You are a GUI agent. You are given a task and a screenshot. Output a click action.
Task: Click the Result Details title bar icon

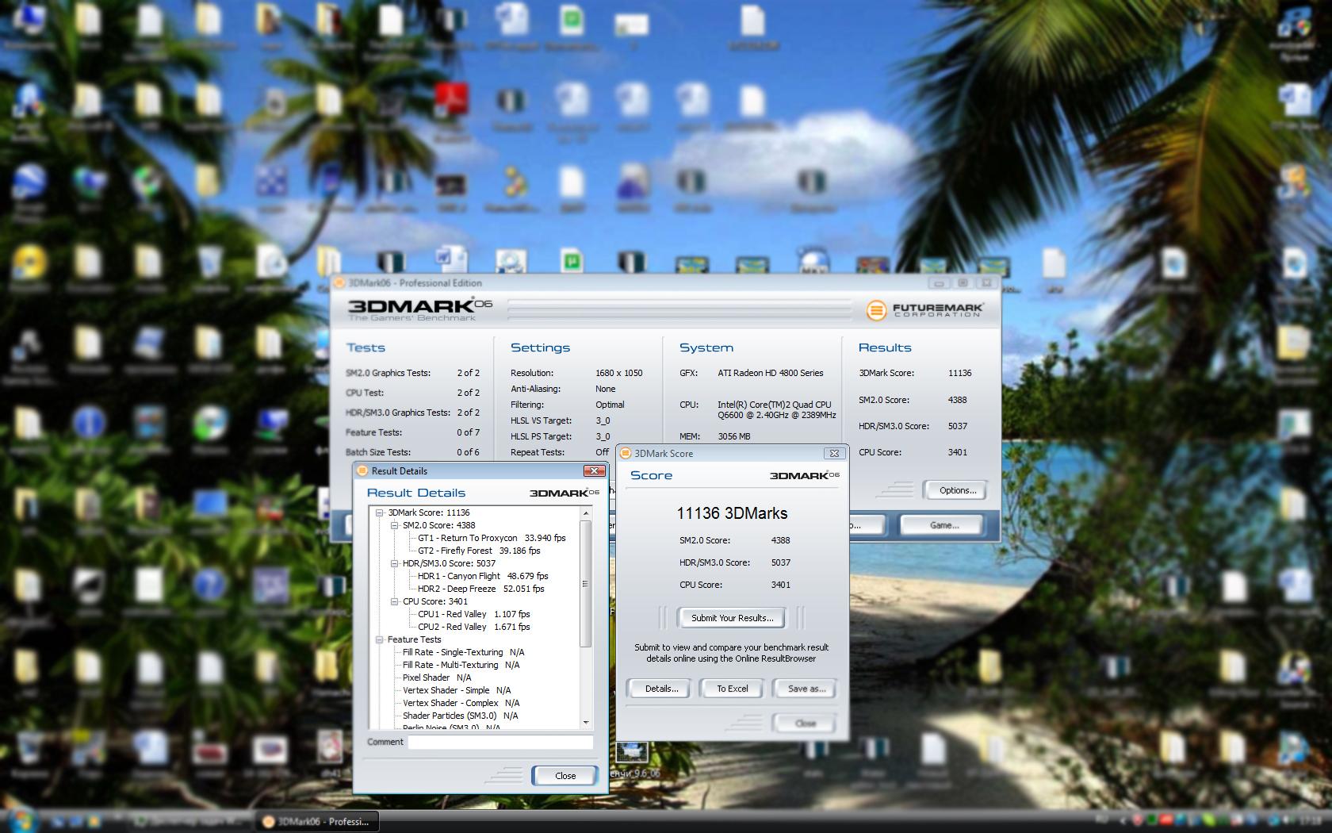[362, 470]
